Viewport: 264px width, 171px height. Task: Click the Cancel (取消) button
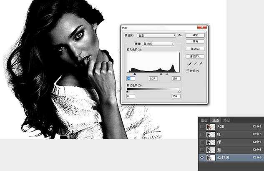click(x=195, y=42)
